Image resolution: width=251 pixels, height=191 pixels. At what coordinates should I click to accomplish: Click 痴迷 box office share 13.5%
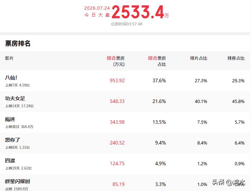point(159,122)
